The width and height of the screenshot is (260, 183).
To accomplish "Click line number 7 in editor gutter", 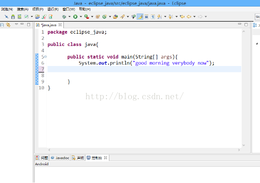I will (x=43, y=69).
